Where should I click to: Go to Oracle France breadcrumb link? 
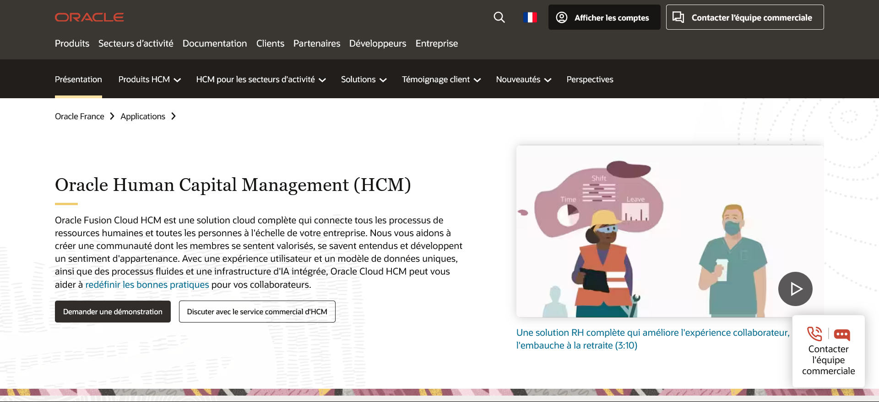[x=80, y=116]
